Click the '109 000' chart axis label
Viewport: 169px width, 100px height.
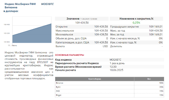point(7,42)
